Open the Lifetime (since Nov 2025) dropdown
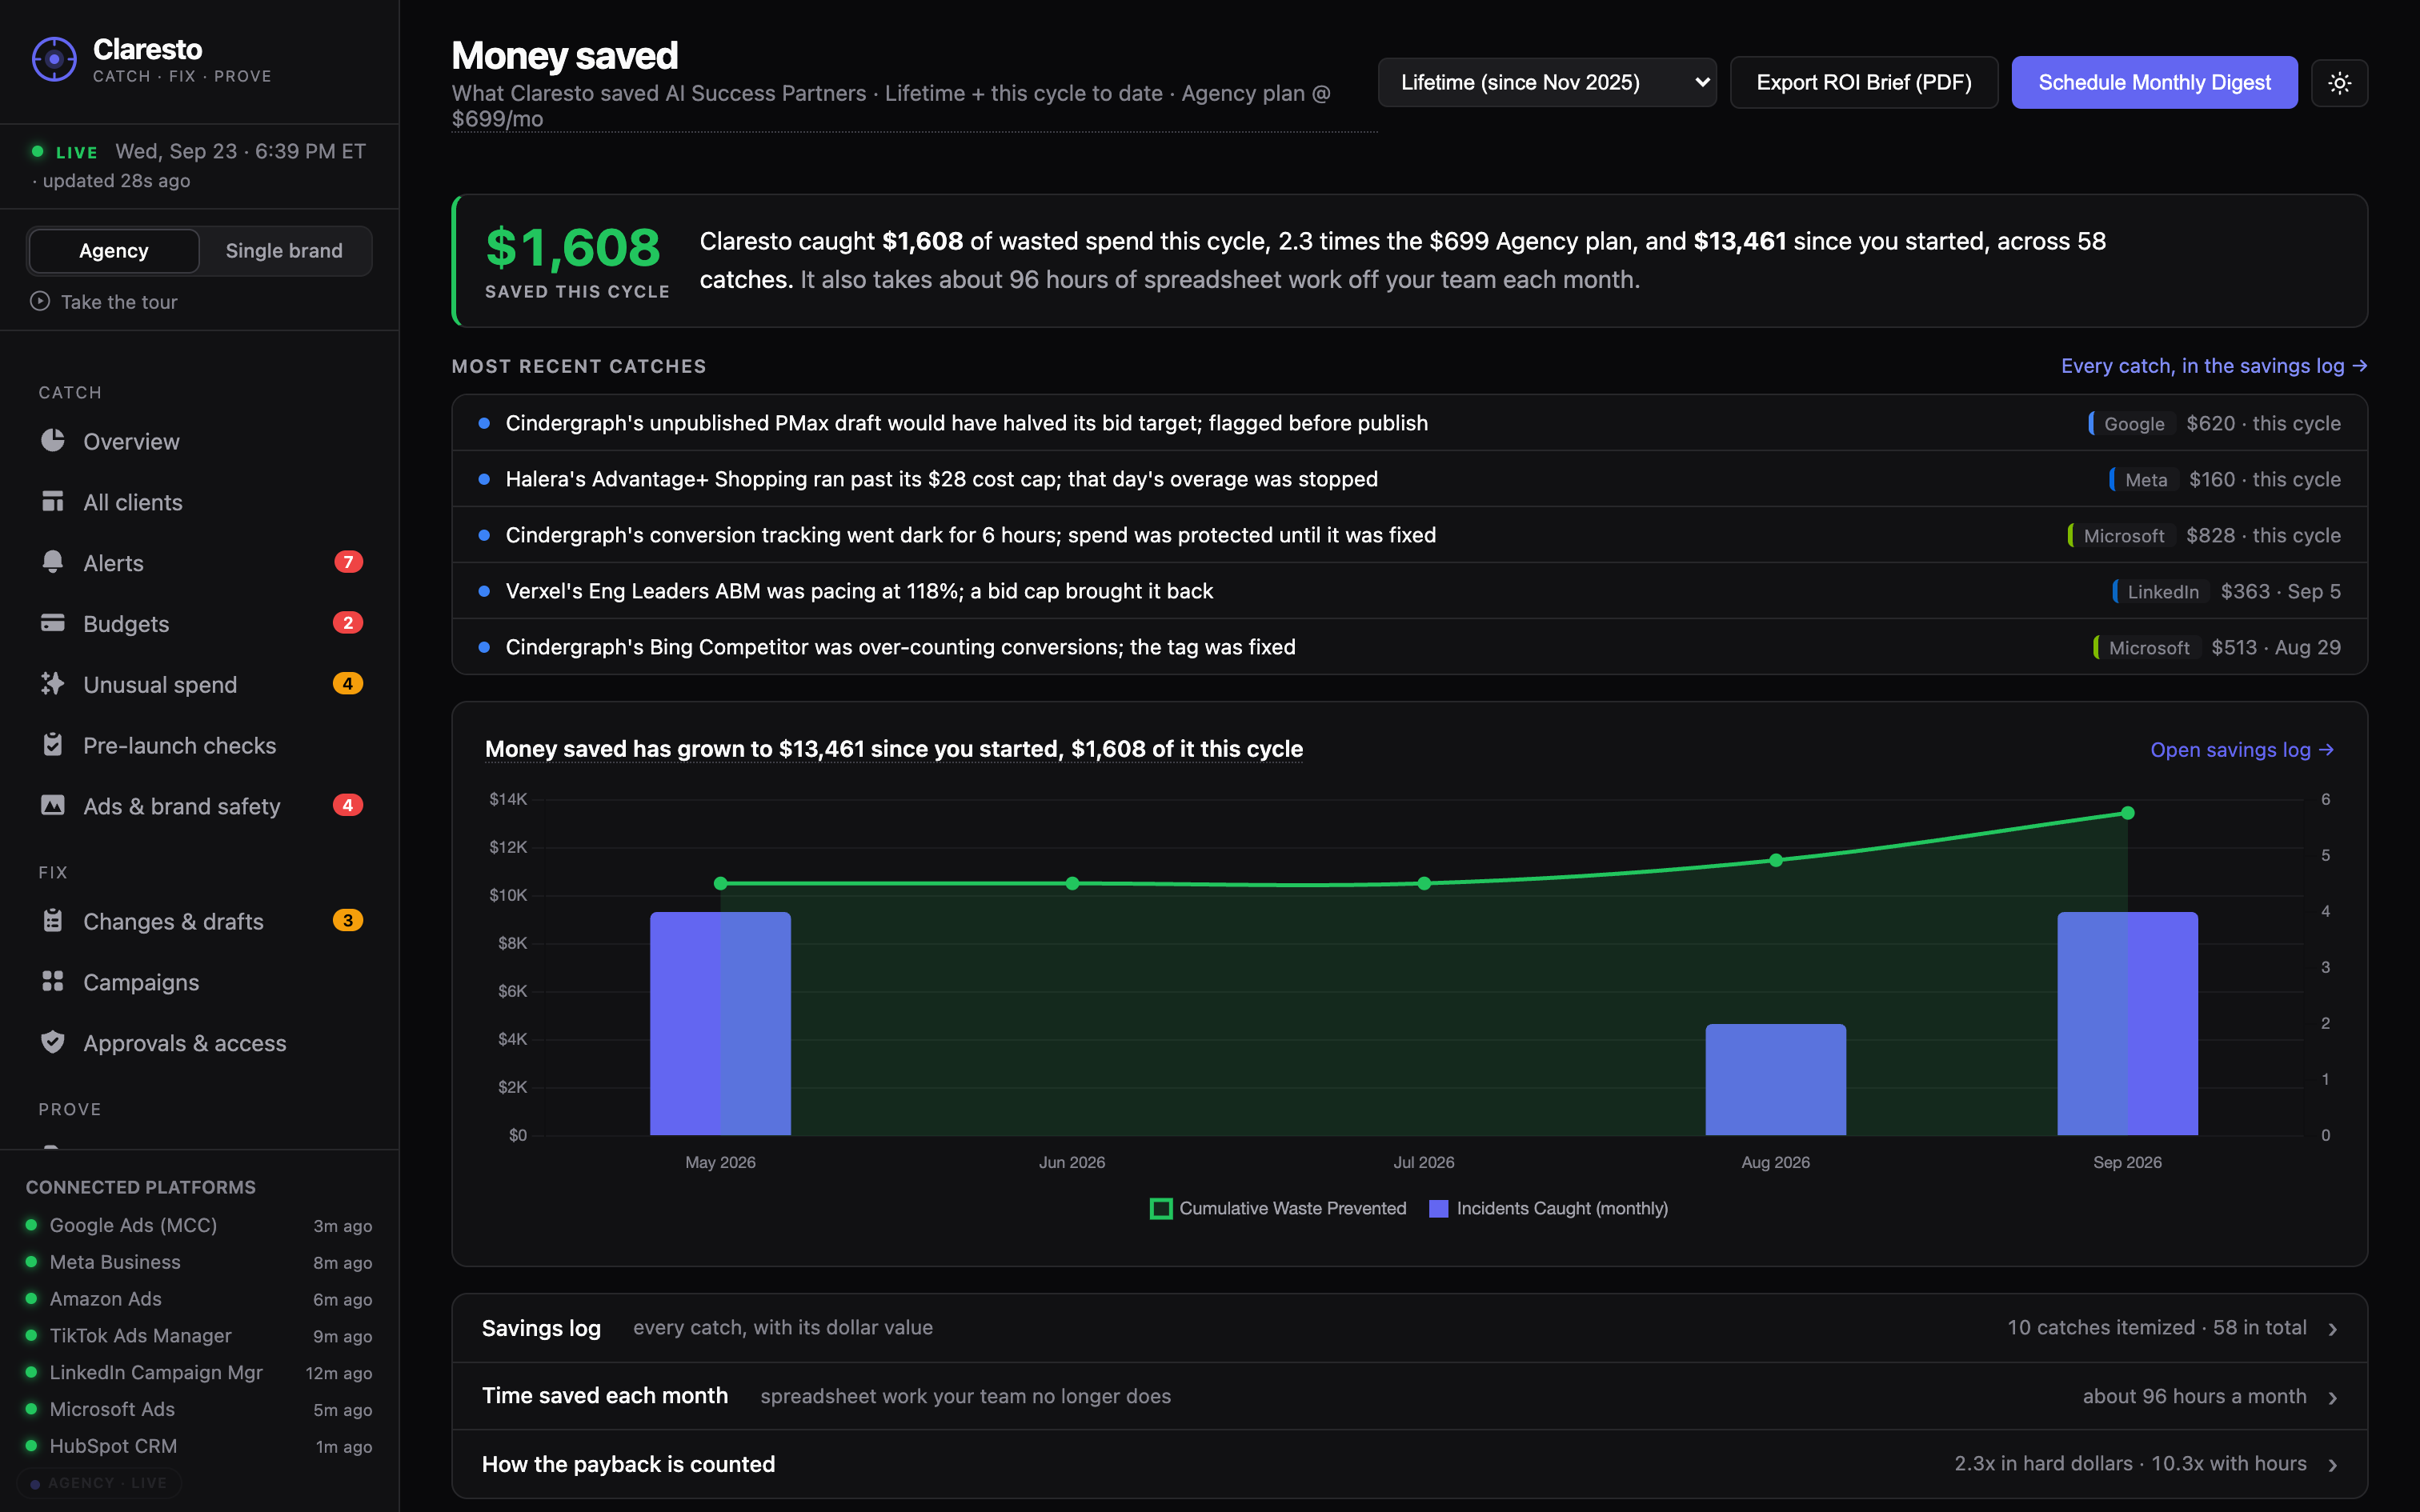The height and width of the screenshot is (1512, 2420). point(1547,83)
